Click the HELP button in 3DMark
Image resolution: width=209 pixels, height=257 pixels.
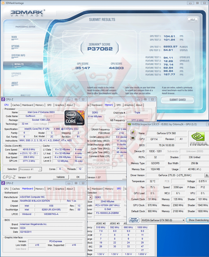[x=193, y=19]
